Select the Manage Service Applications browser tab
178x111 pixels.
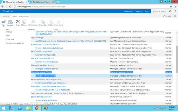point(15,2)
